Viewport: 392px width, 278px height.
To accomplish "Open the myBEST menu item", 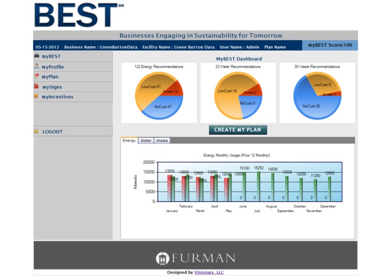I will point(73,56).
